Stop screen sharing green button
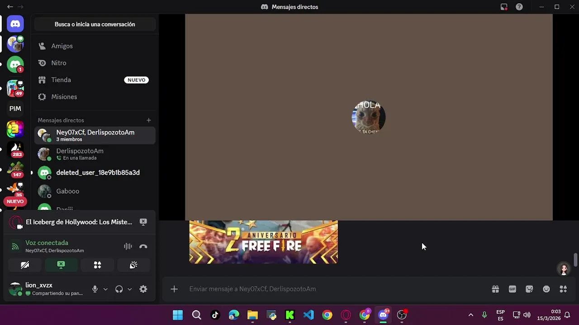This screenshot has height=325, width=579. tap(61, 265)
